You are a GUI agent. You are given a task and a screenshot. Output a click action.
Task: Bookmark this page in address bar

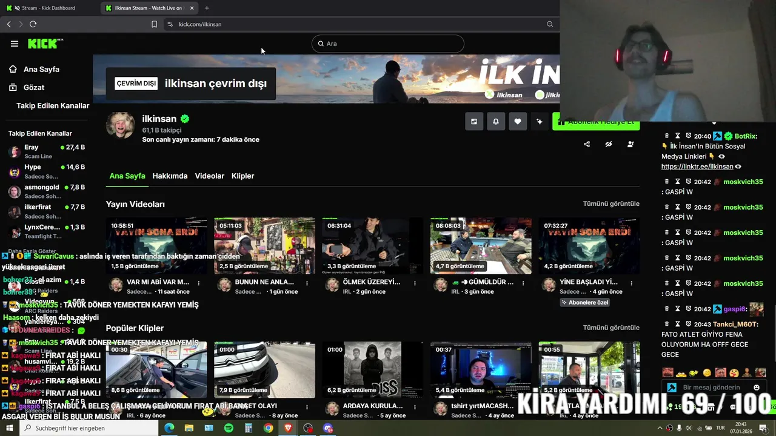click(x=154, y=24)
